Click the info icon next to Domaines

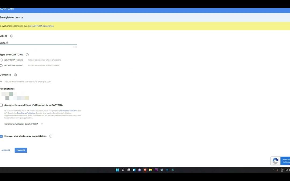click(15, 75)
